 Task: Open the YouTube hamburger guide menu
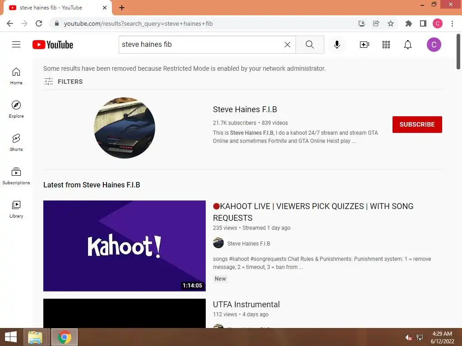(16, 45)
